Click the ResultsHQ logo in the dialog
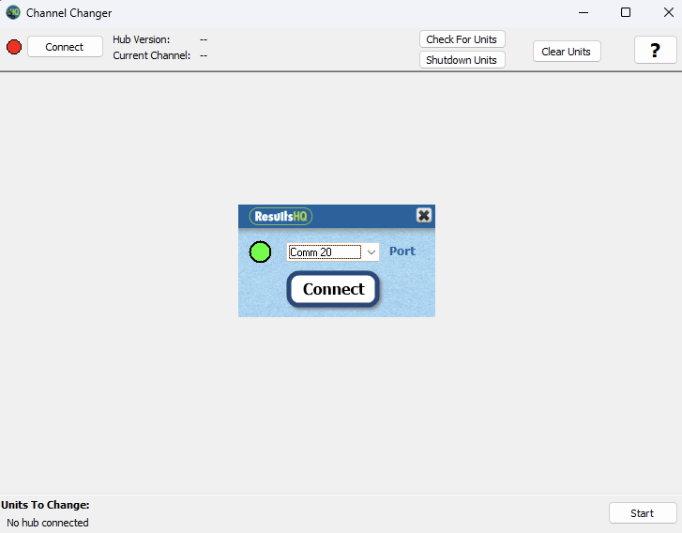 pos(280,216)
